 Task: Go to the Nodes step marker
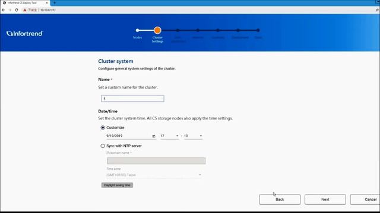point(137,30)
